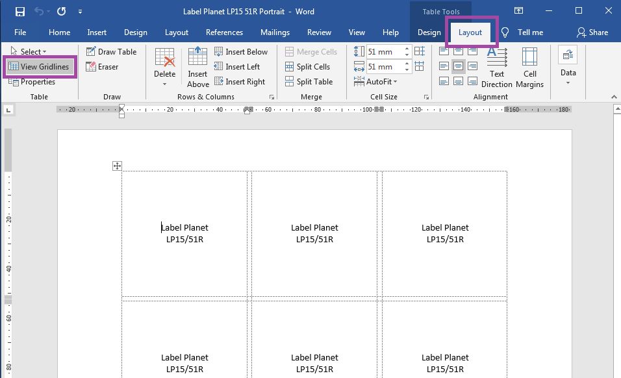Align text center in cell
This screenshot has height=378, width=621.
point(458,66)
